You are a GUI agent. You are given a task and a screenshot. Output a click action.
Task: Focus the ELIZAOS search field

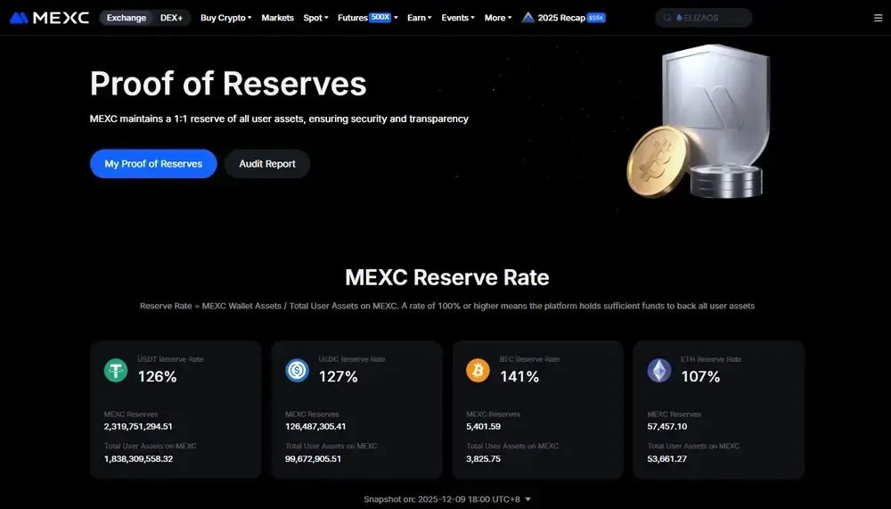coord(704,18)
